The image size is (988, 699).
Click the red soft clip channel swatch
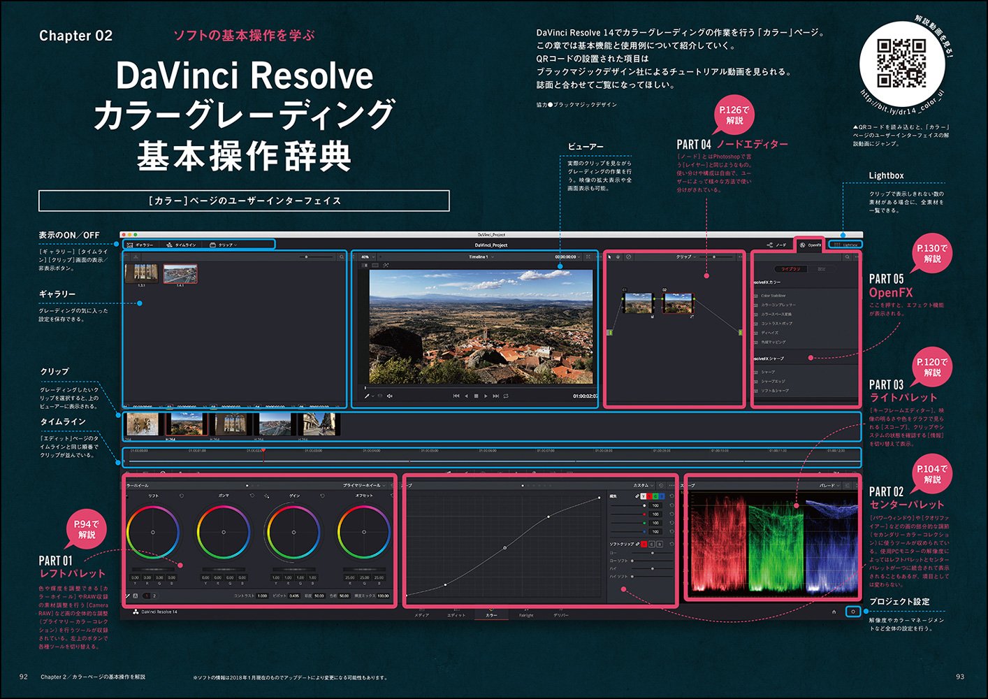coord(644,544)
